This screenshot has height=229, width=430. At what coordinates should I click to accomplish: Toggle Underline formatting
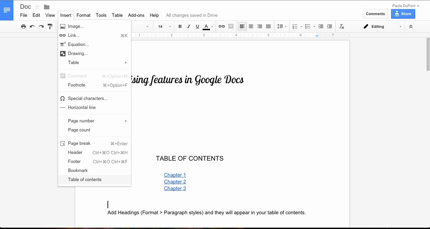pos(198,26)
